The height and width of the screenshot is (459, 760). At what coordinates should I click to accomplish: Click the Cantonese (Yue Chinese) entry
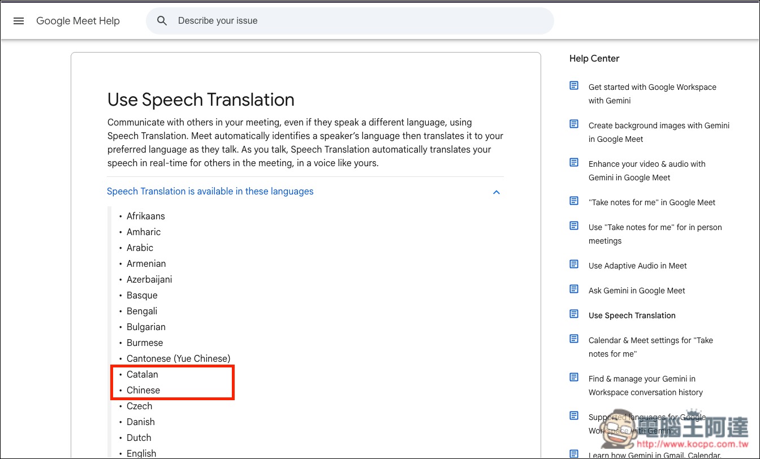coord(179,358)
